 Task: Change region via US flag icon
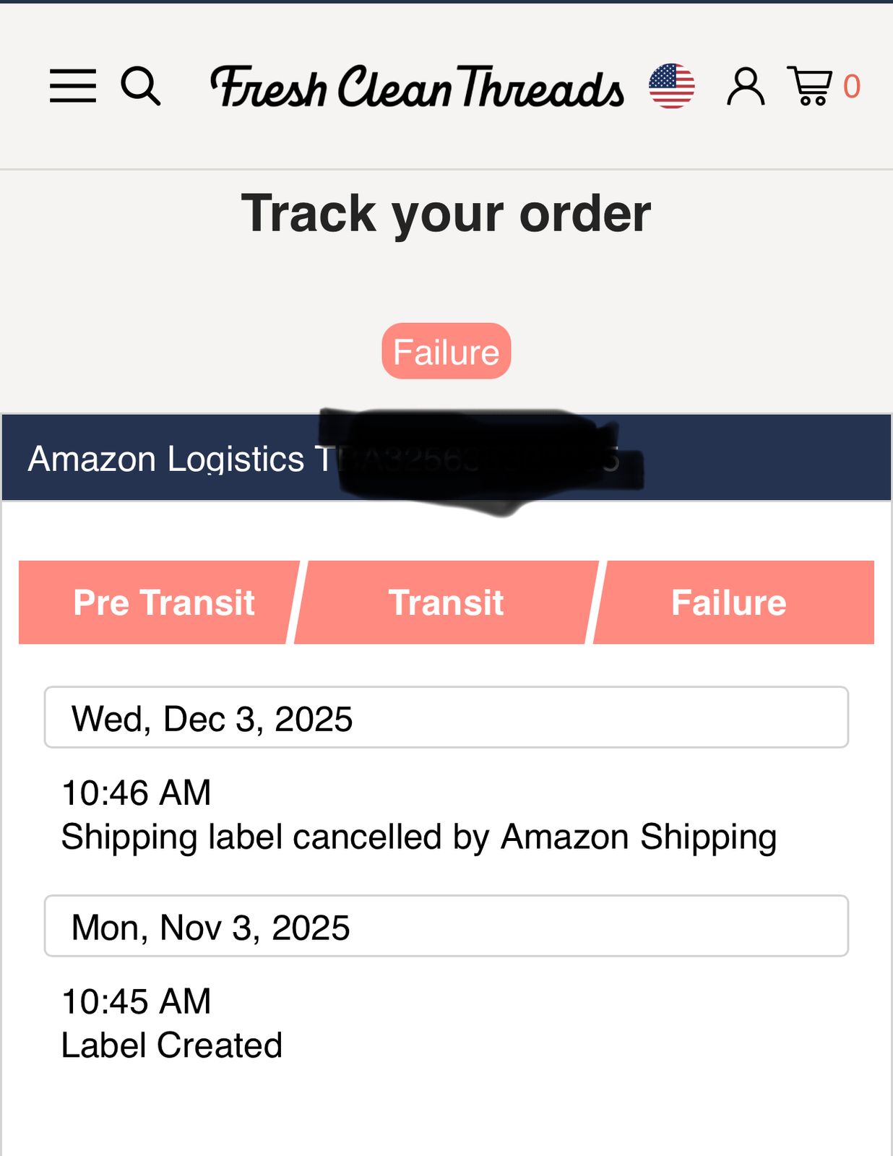671,86
